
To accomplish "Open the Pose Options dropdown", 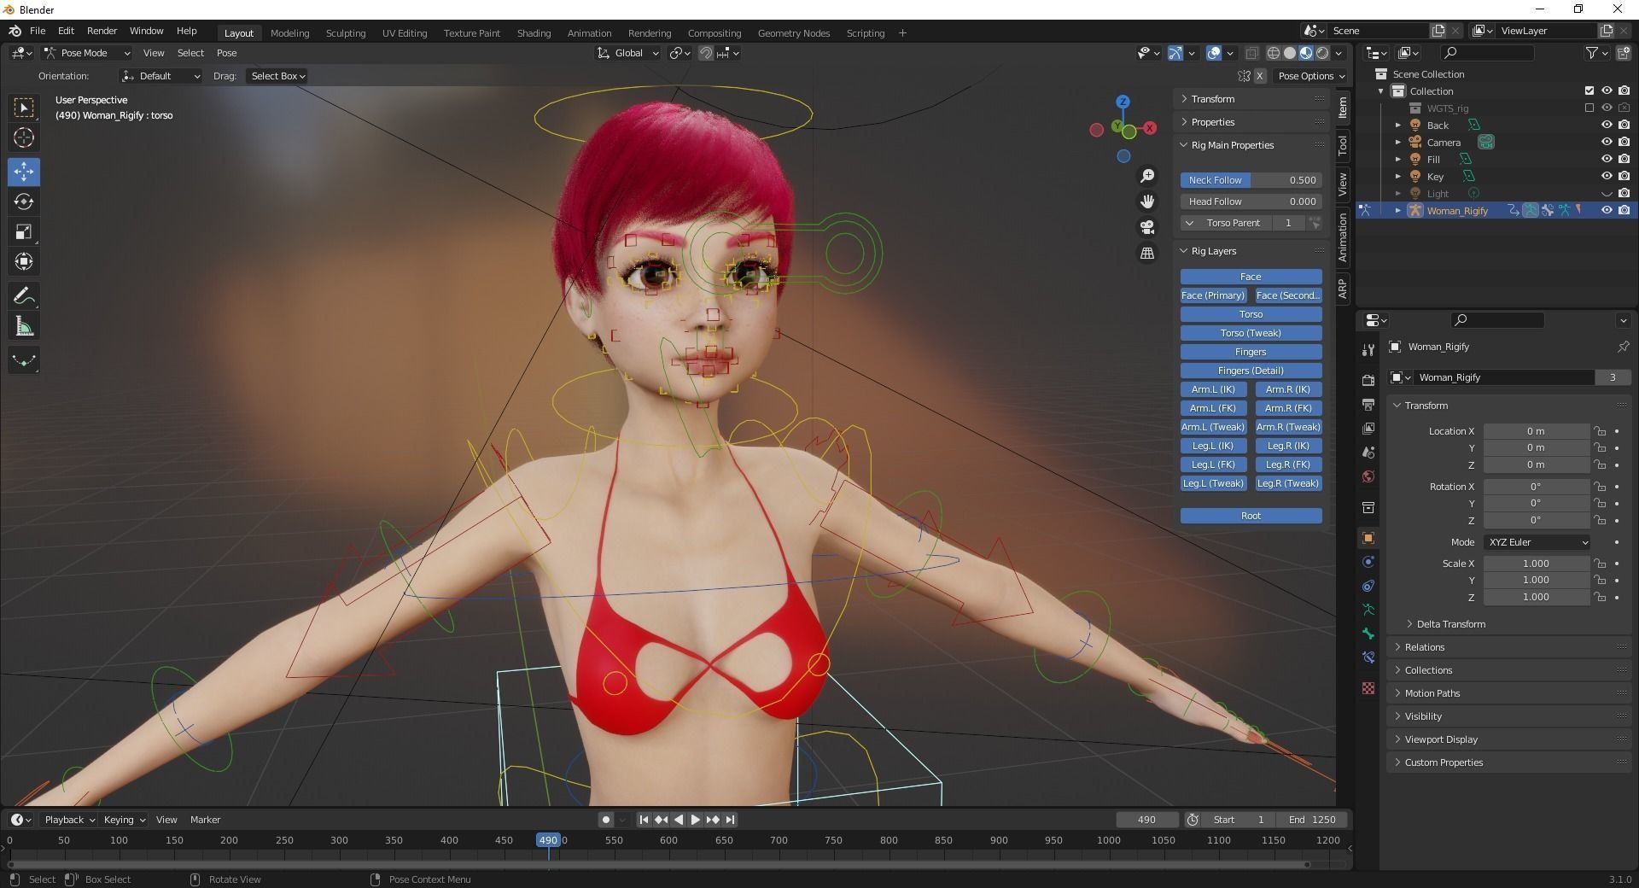I will 1310,76.
